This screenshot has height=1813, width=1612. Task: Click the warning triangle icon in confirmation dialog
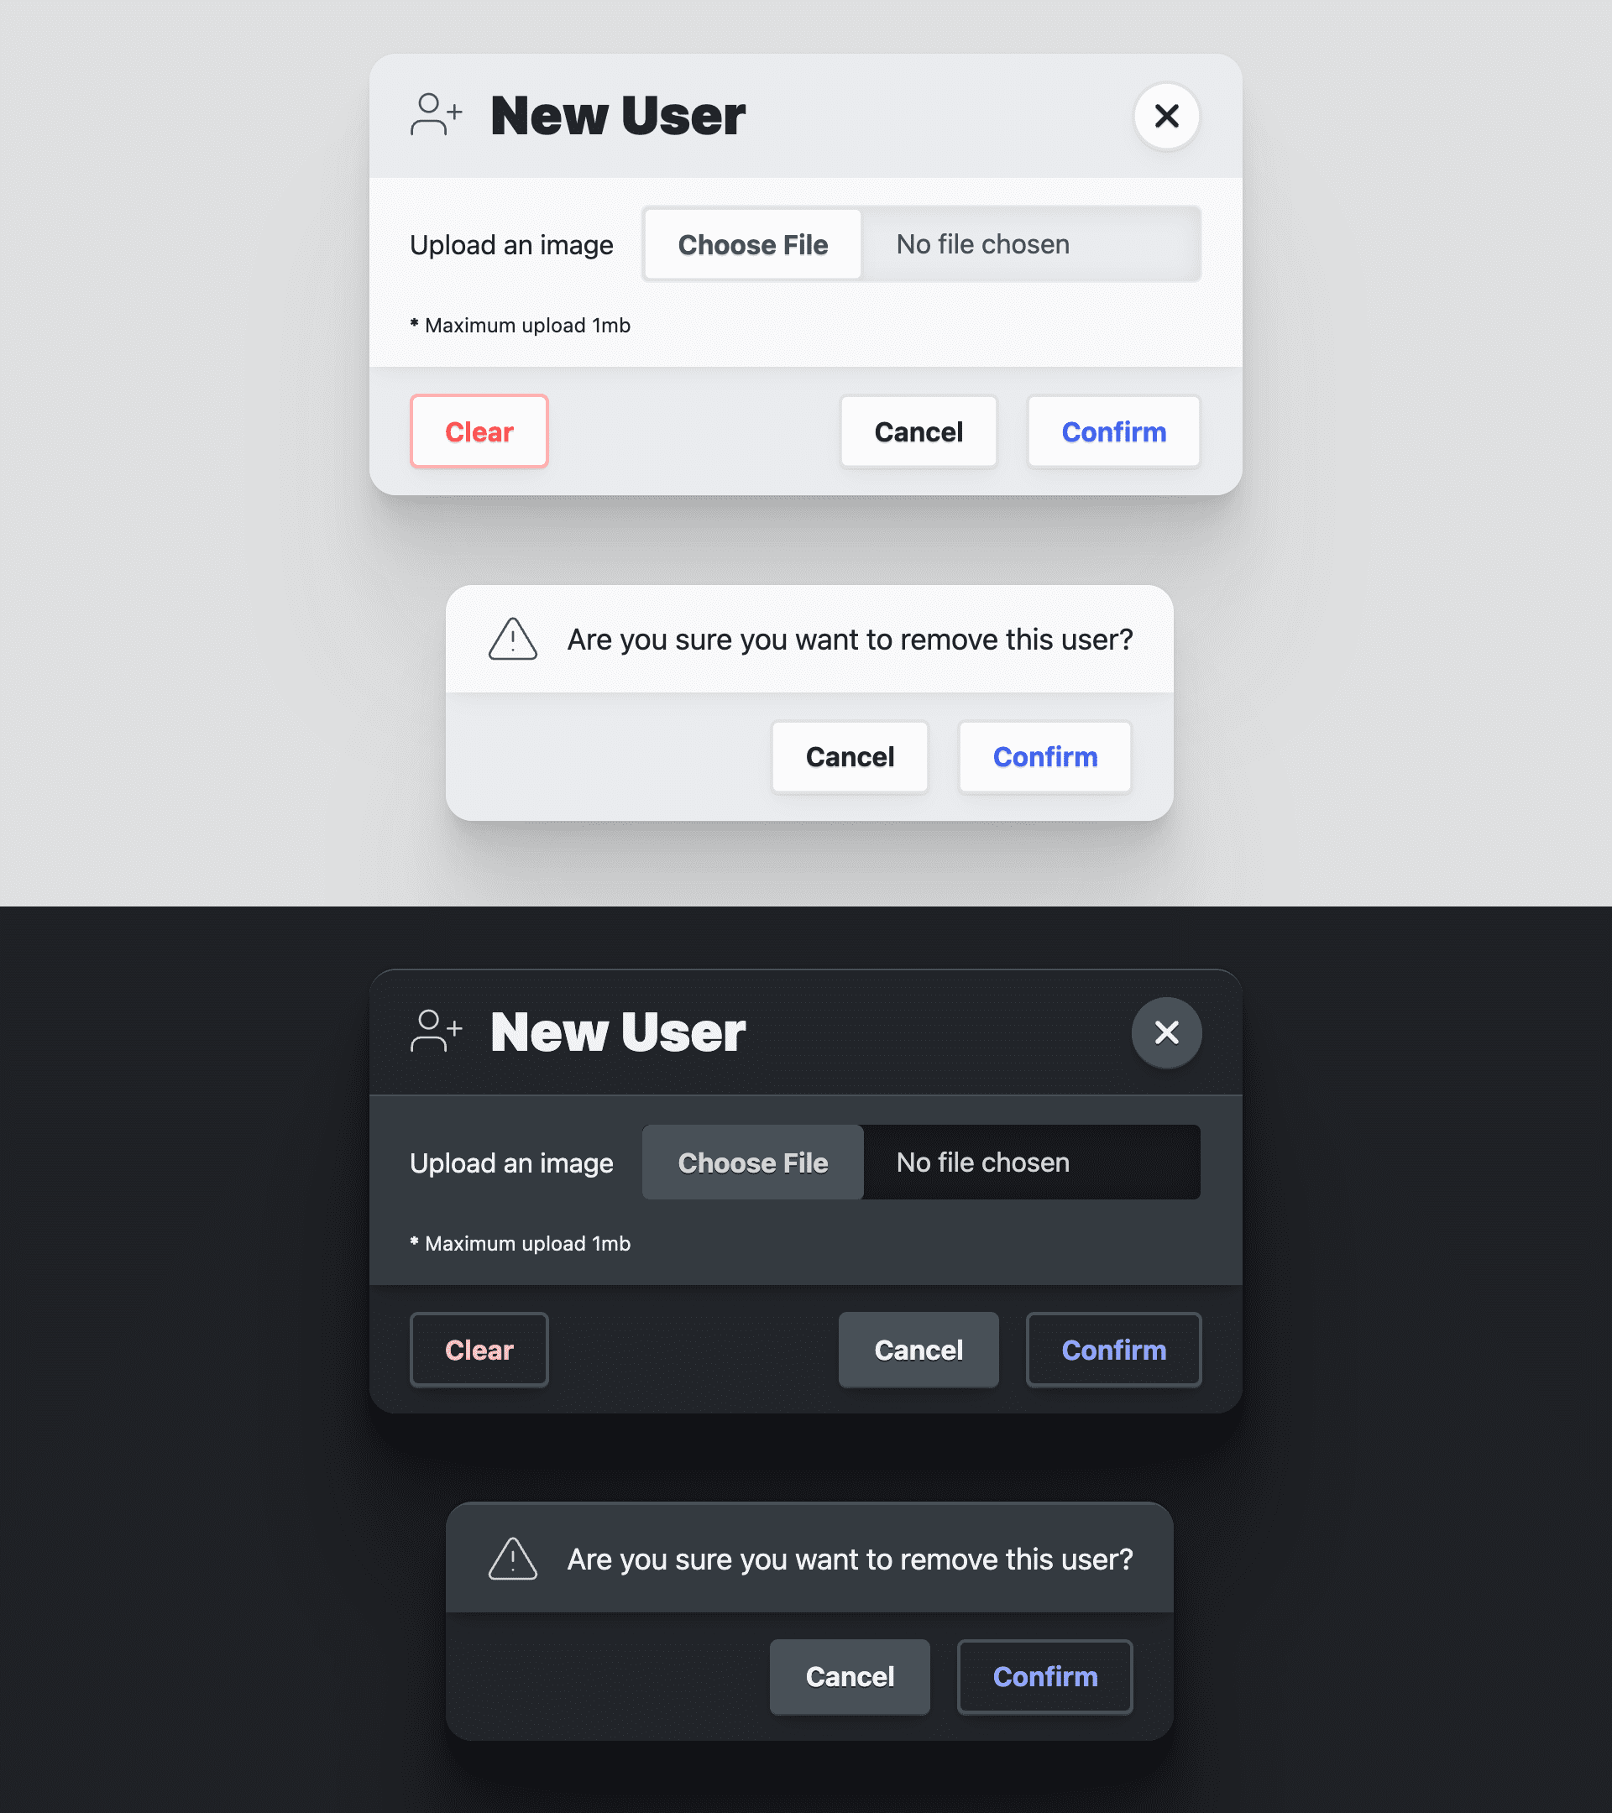[514, 639]
